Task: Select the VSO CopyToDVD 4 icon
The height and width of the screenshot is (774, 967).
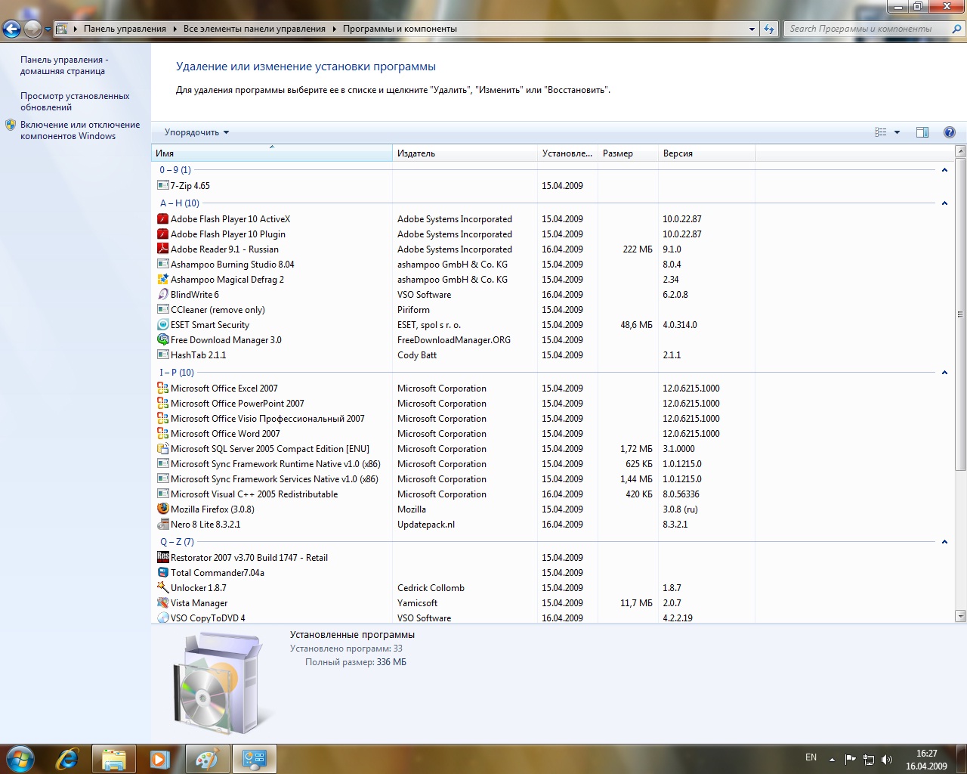Action: (x=162, y=618)
